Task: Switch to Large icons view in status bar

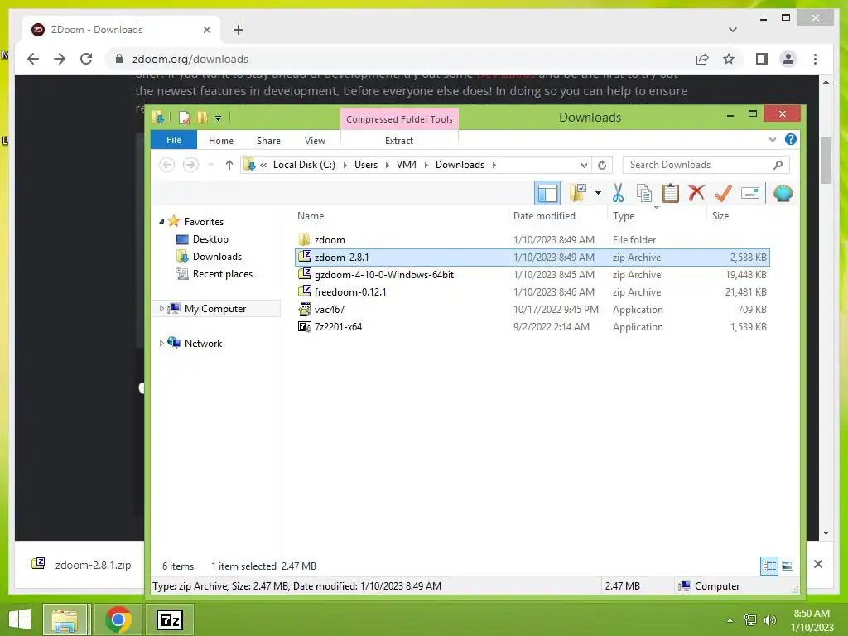Action: [788, 566]
